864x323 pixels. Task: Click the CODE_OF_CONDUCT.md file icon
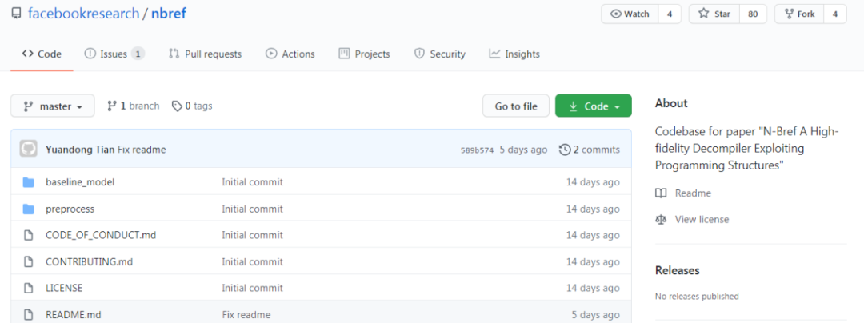click(29, 235)
